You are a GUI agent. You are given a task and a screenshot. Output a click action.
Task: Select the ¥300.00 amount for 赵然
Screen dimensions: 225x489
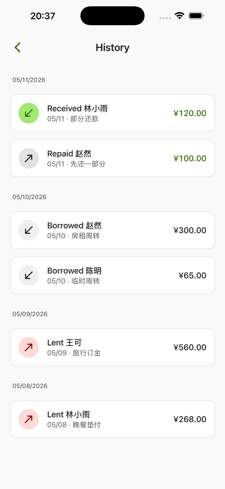coord(190,230)
